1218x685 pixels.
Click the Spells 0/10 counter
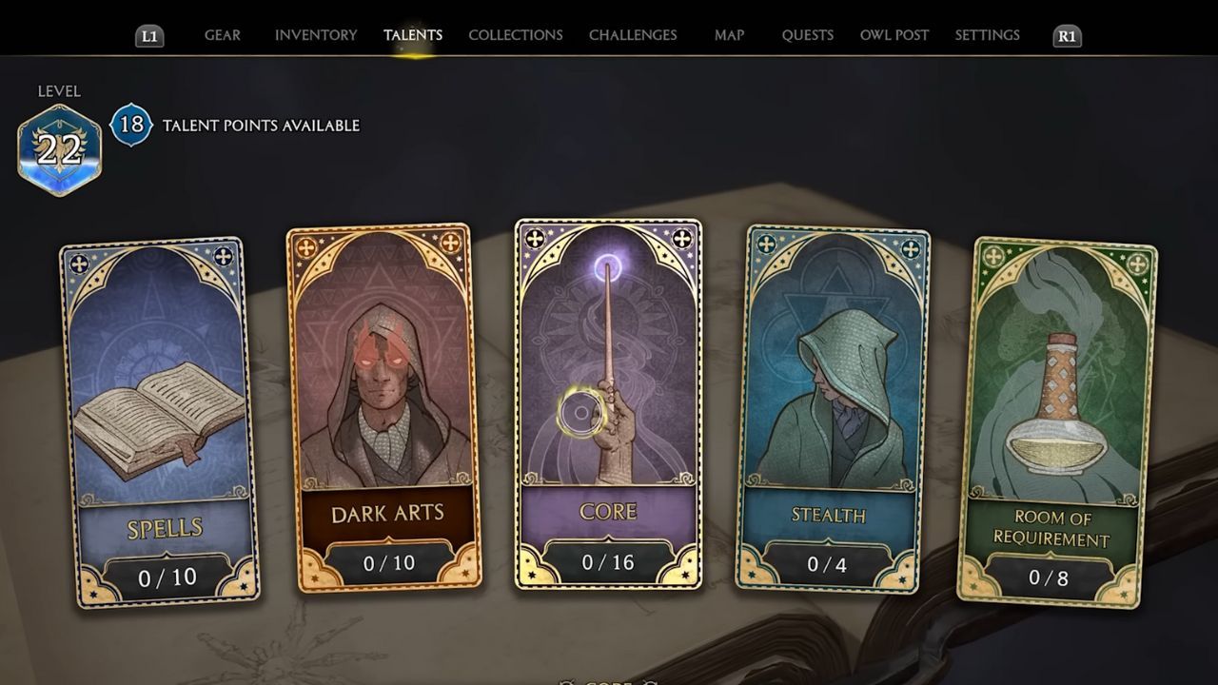point(167,577)
